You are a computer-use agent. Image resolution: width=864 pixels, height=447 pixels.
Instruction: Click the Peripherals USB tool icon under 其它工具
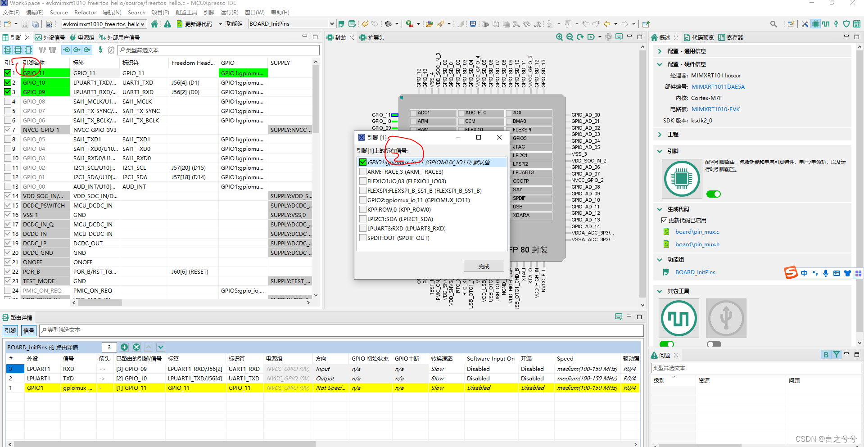click(726, 318)
